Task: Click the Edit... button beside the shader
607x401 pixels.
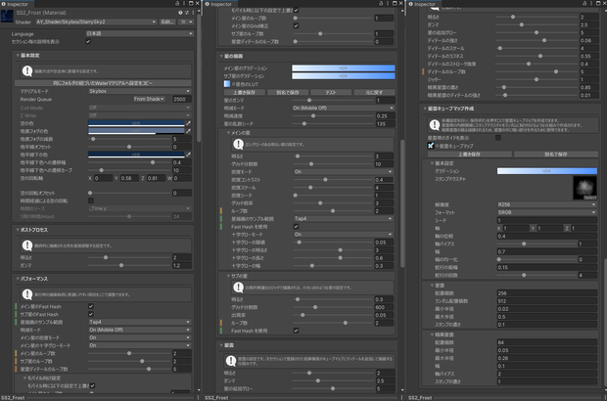Action: 168,22
